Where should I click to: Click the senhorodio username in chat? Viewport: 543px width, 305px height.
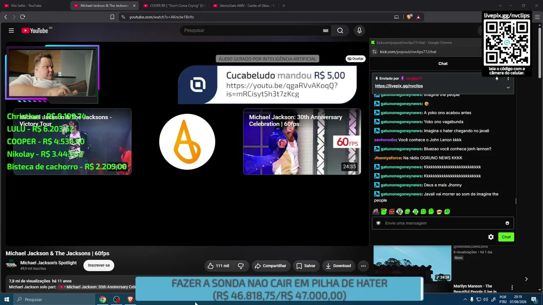(385, 140)
